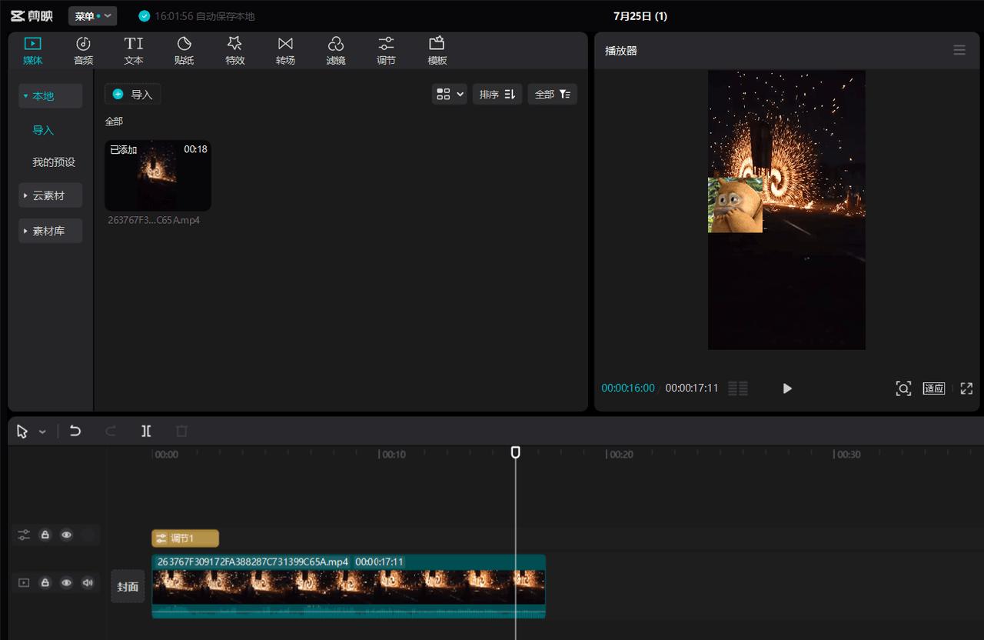Switch to the 文本 text tab
The width and height of the screenshot is (984, 640).
134,51
